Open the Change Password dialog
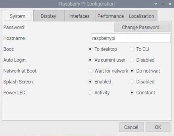This screenshot has height=136, width=174. [142, 27]
